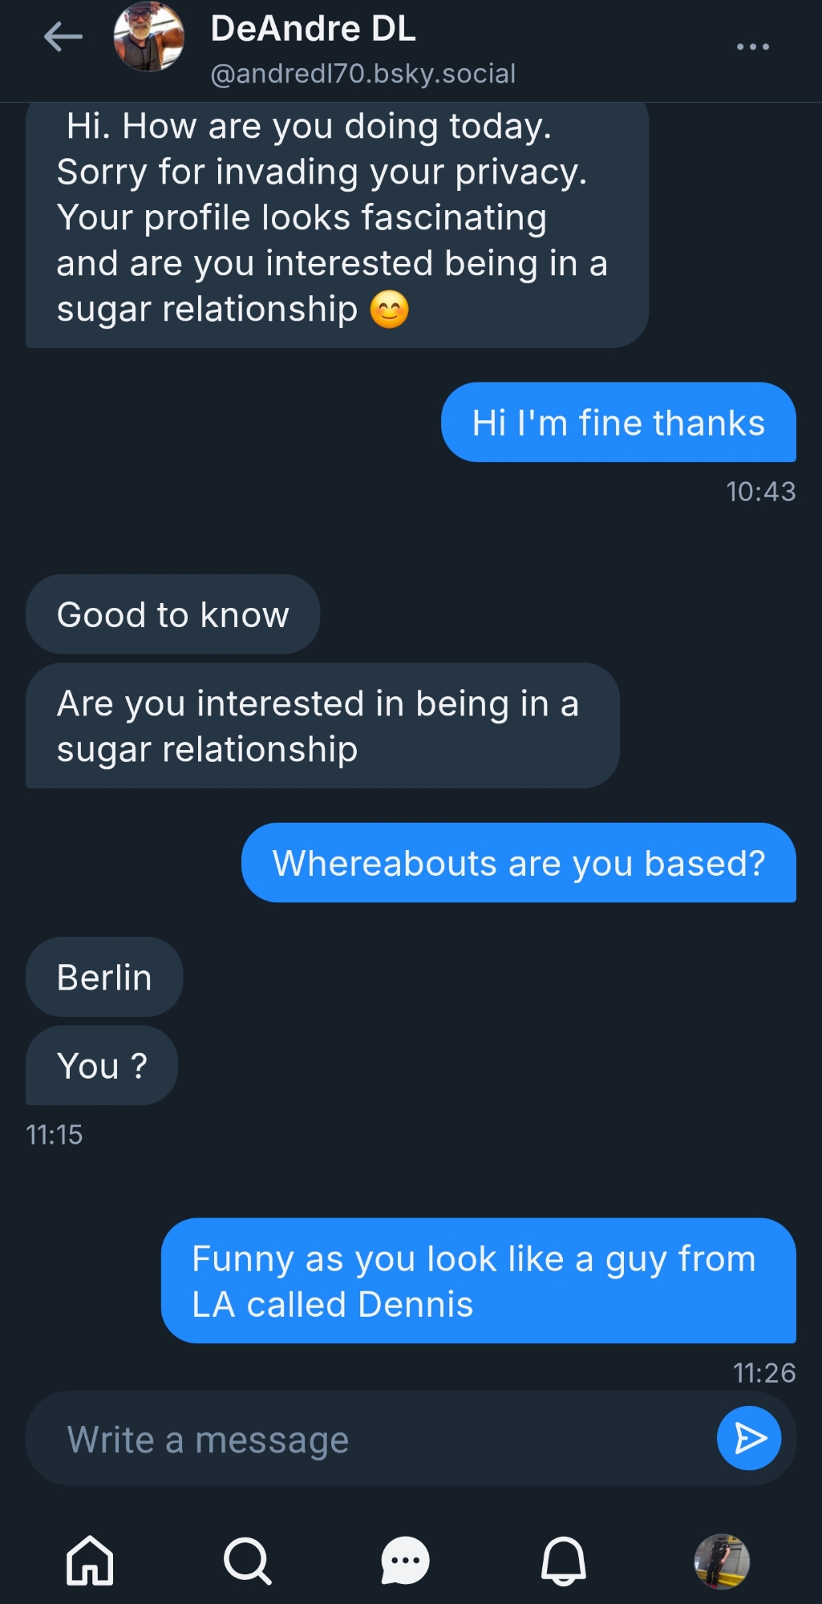Tap the sugar relationship emoji message
Image resolution: width=822 pixels, height=1604 pixels.
tap(337, 225)
